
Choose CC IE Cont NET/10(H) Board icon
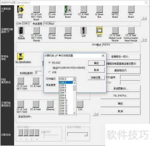click(36, 9)
